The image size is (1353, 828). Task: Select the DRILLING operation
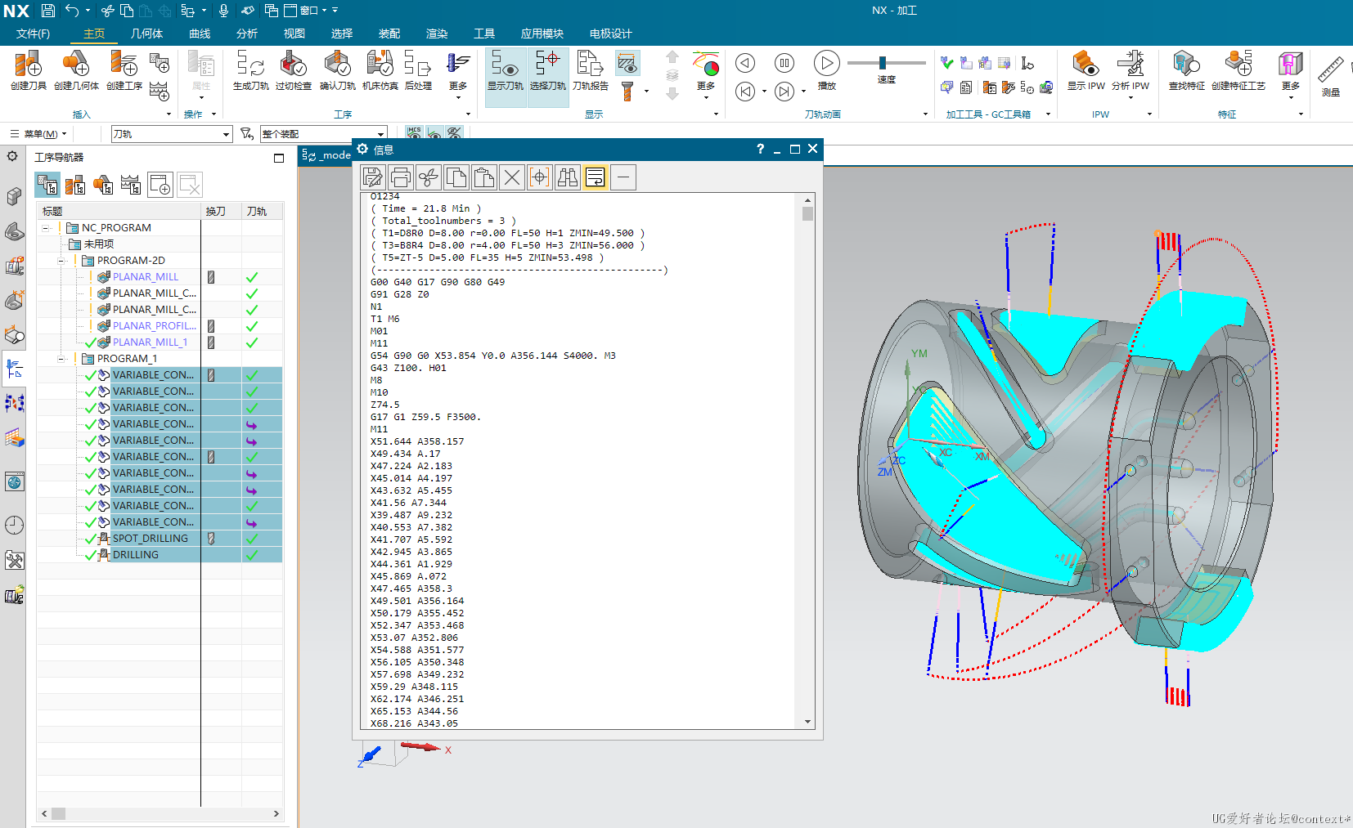(x=136, y=555)
